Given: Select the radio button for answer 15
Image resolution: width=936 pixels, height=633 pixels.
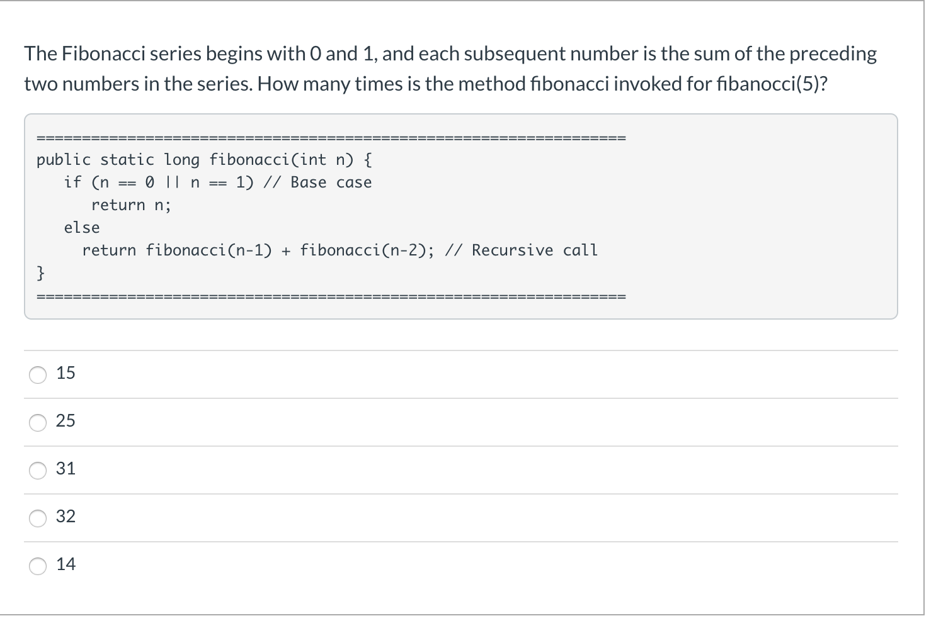Looking at the screenshot, I should click(38, 375).
